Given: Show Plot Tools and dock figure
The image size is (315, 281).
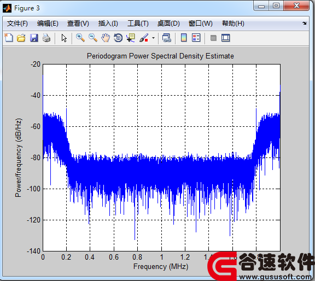Looking at the screenshot, I should coord(226,38).
